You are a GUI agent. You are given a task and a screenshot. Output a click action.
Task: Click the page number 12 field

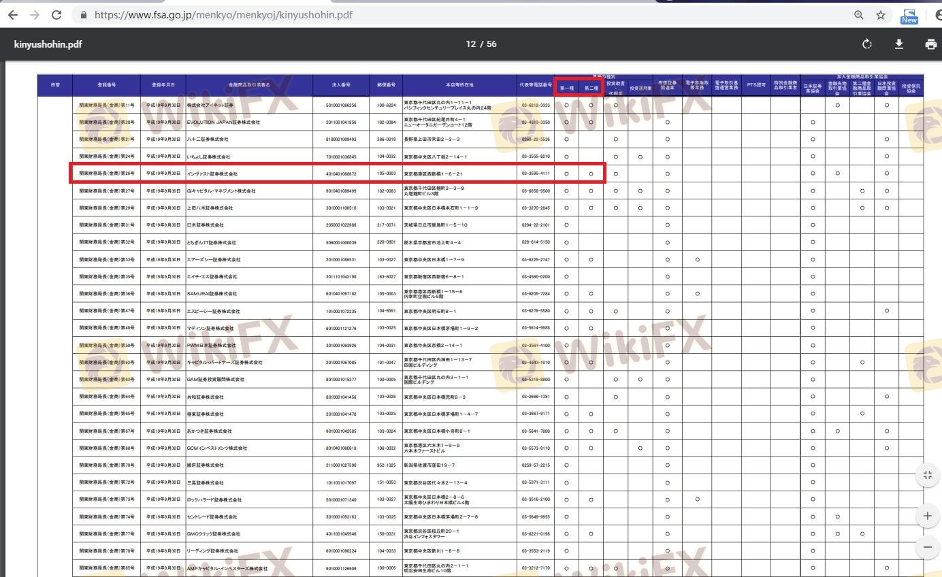[x=470, y=44]
